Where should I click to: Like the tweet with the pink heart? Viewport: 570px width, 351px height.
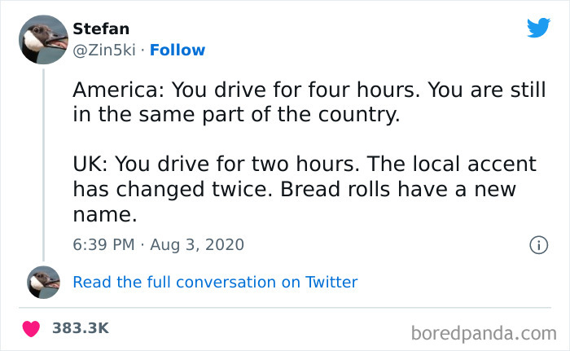pos(31,328)
